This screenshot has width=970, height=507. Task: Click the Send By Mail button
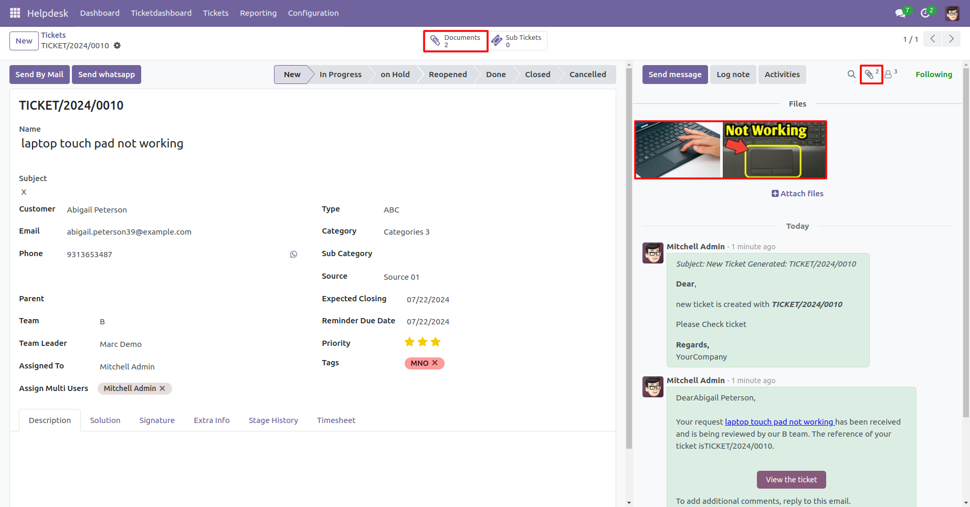39,74
